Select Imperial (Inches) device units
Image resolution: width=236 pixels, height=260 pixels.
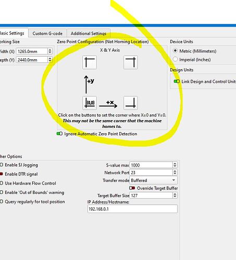pyautogui.click(x=175, y=59)
